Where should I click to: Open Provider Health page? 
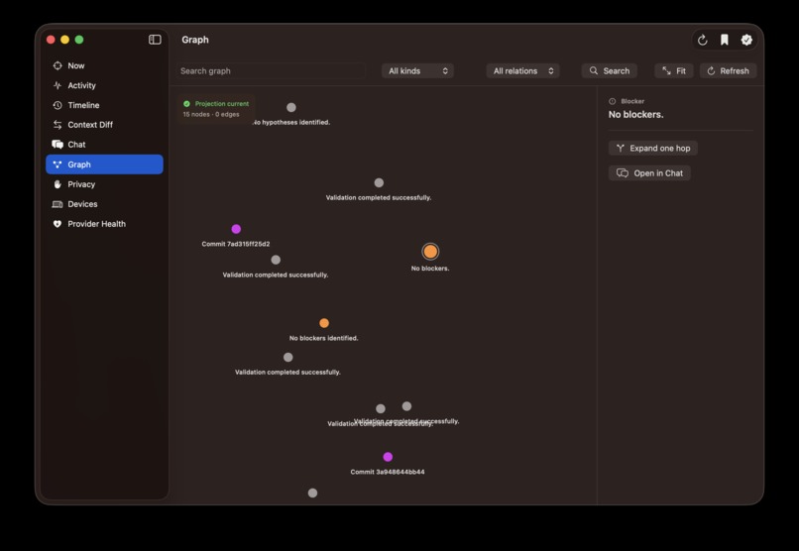pos(104,224)
